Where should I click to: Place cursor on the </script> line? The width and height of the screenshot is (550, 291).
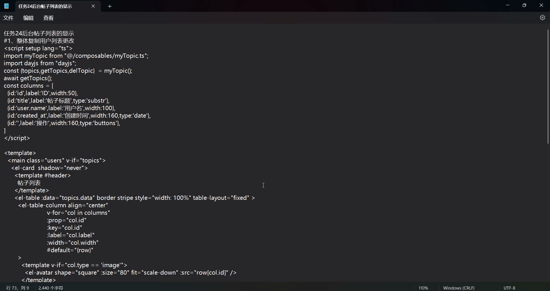pos(17,138)
